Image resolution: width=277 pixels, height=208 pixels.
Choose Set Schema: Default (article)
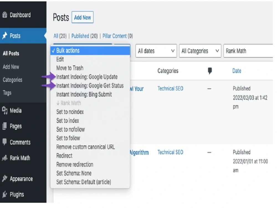tap(90, 182)
